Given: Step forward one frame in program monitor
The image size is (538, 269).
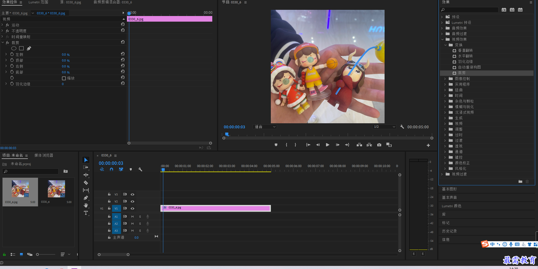Looking at the screenshot, I should coord(338,145).
